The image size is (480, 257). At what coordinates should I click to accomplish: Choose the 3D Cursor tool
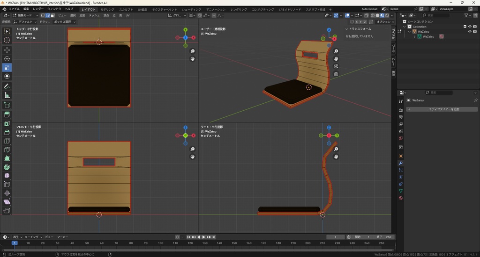7,40
